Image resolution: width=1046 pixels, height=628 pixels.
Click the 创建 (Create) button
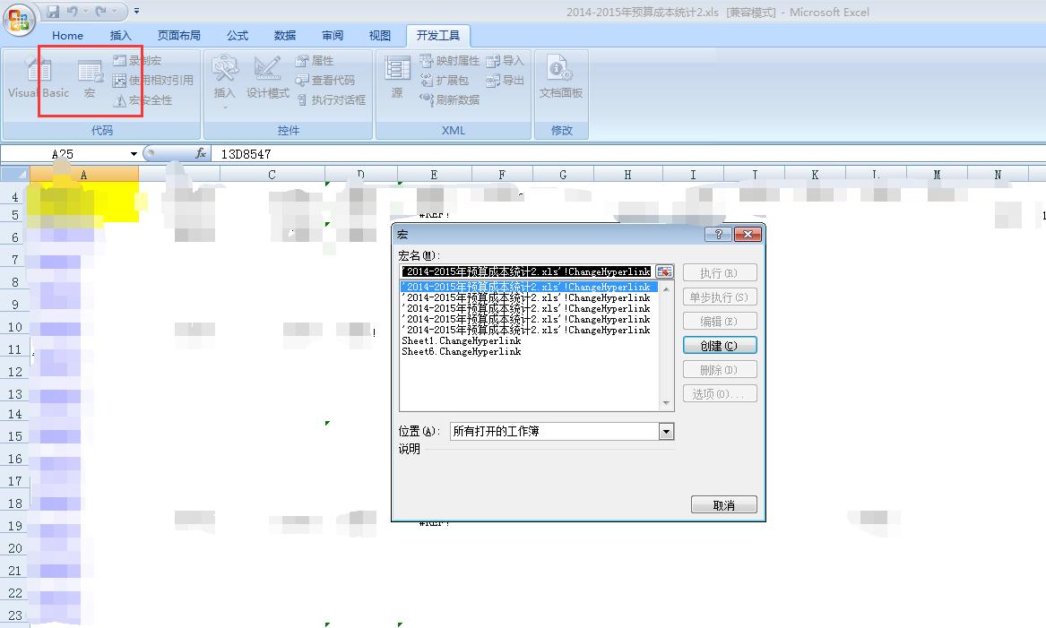tap(720, 345)
